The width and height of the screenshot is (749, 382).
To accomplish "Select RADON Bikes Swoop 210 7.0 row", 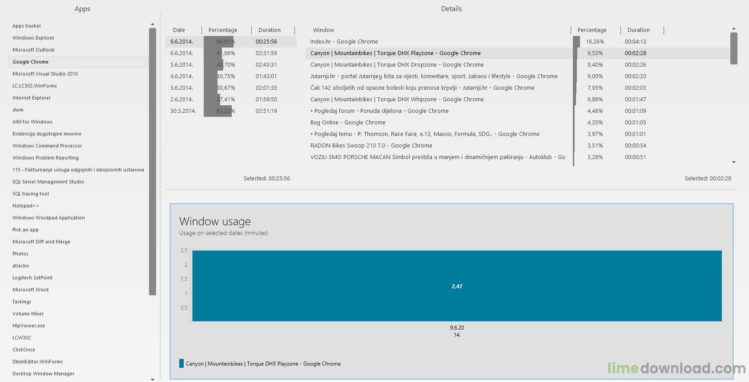I will 371,146.
